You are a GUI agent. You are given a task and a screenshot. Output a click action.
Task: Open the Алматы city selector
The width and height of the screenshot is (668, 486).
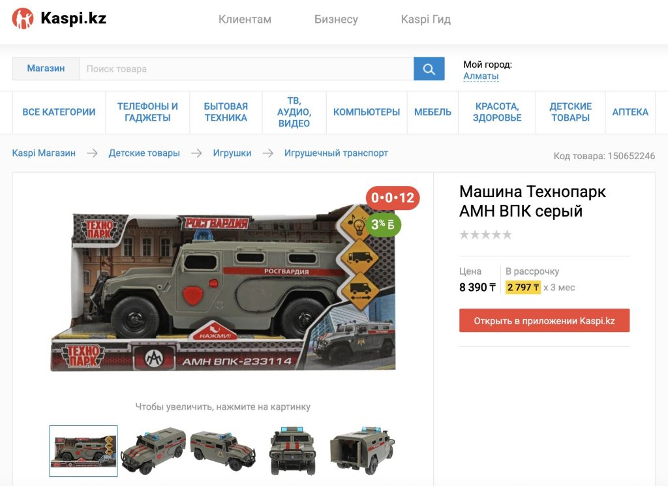click(481, 76)
